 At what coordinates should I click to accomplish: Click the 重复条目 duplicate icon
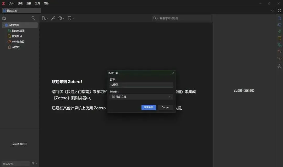tap(9, 36)
